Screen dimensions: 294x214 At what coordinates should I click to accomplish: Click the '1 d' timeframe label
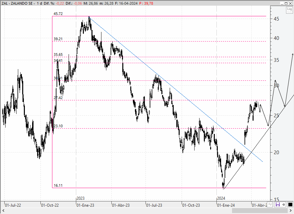click(x=39, y=3)
